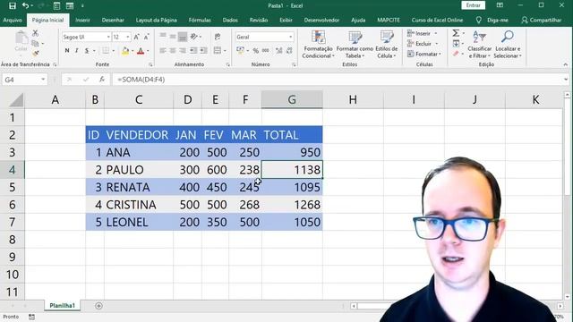Increase font size with the large A icon
The image size is (573, 322).
click(x=136, y=37)
